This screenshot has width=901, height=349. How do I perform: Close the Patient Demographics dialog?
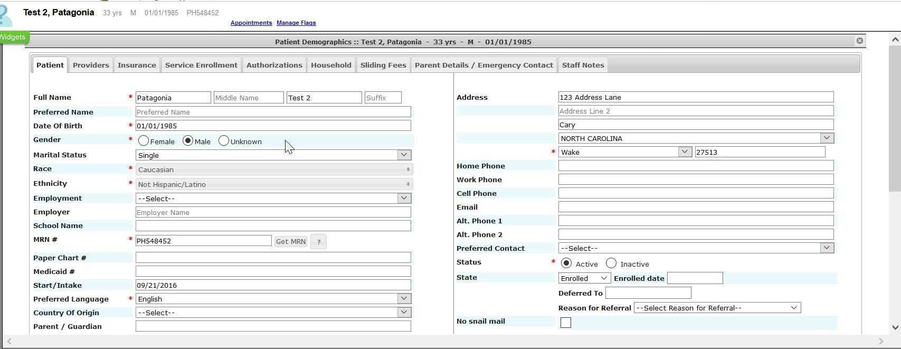859,41
